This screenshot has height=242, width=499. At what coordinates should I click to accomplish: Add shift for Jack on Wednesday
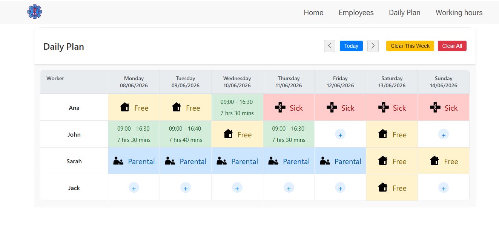click(x=237, y=188)
